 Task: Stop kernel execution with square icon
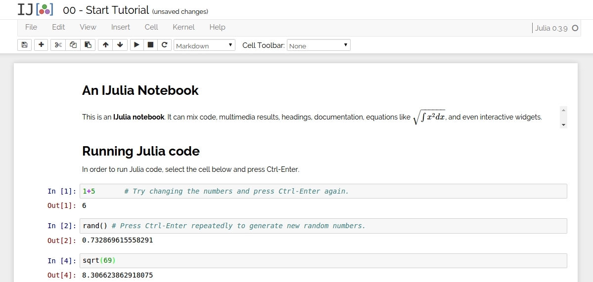pos(151,45)
